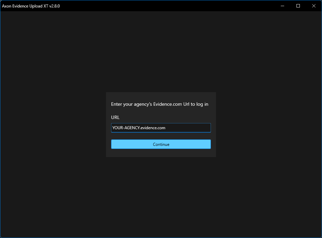322x238 pixels.
Task: Click the placeholder text YOUR-AGENCY.evidence.com
Action: (138, 128)
